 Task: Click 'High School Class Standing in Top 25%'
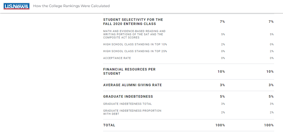(135, 51)
